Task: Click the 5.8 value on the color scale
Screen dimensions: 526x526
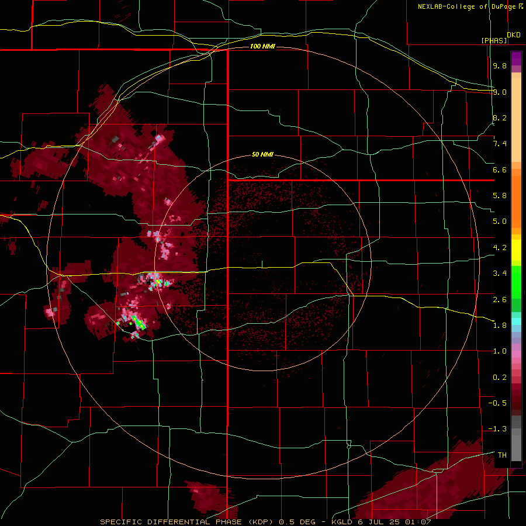Action: coord(500,196)
